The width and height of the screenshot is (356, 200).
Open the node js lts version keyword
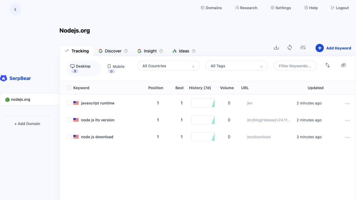[x=98, y=120]
